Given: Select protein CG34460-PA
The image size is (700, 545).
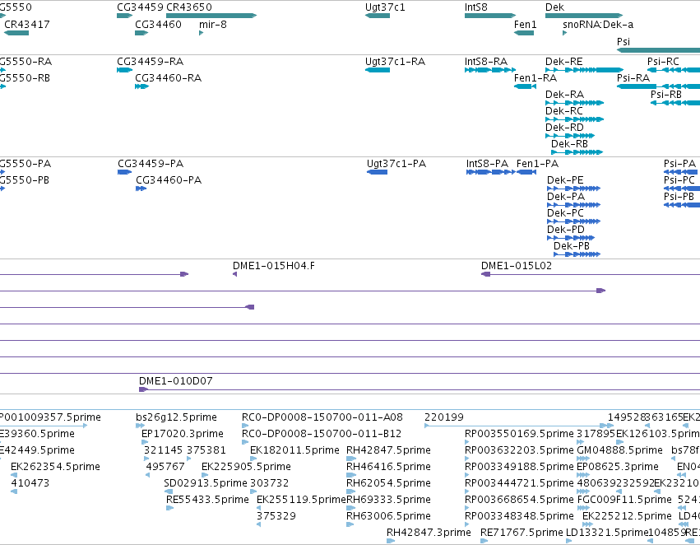Looking at the screenshot, I should (x=141, y=189).
